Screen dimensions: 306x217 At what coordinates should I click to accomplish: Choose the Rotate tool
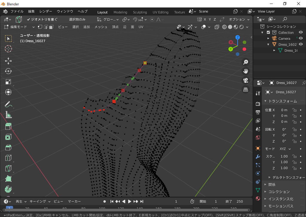(8, 71)
